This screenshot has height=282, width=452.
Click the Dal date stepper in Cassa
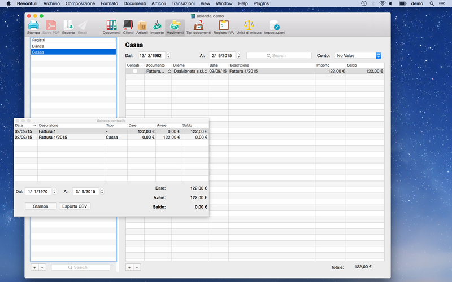click(168, 55)
